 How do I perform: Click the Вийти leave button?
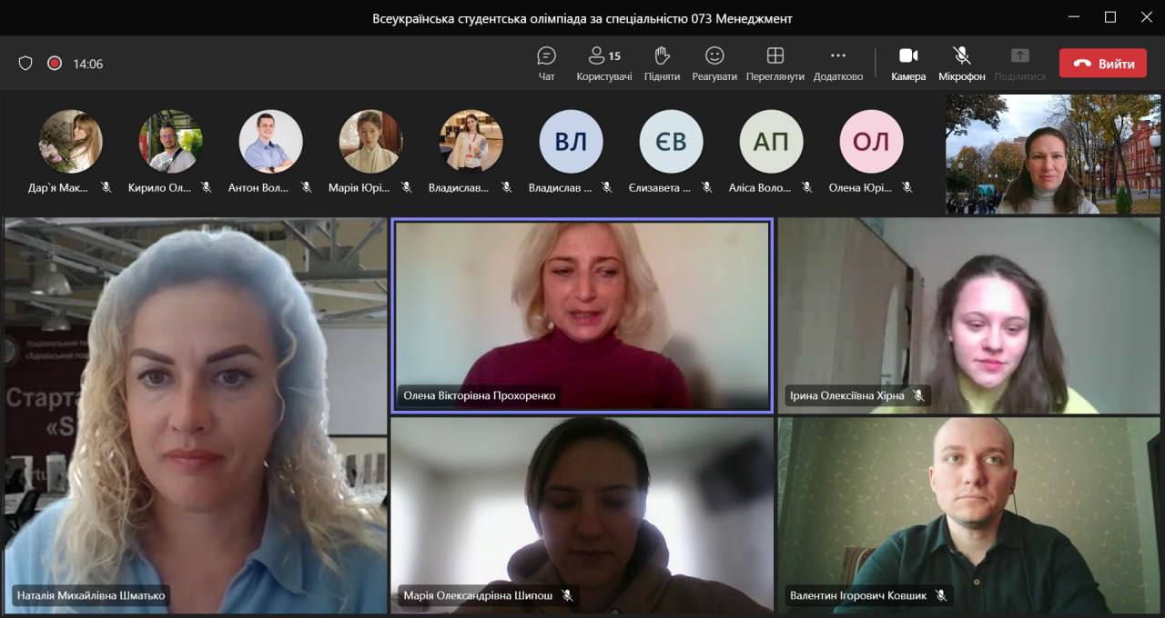click(1102, 64)
